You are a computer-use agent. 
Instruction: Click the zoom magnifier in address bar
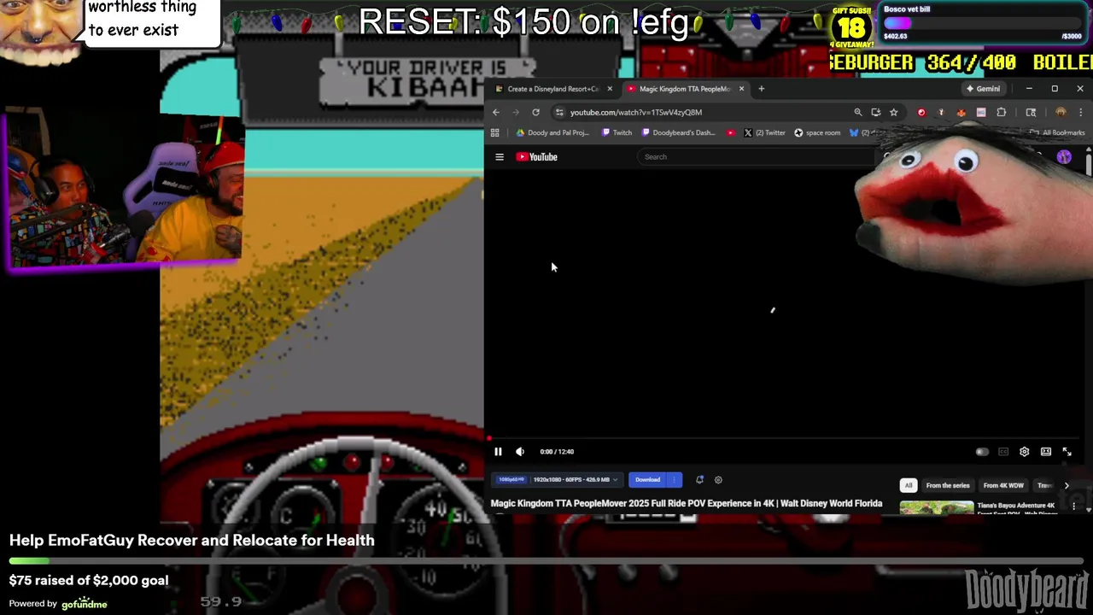858,112
